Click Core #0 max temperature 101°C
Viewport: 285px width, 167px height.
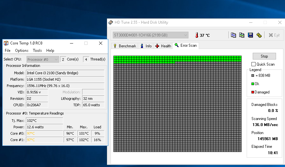click(x=84, y=133)
